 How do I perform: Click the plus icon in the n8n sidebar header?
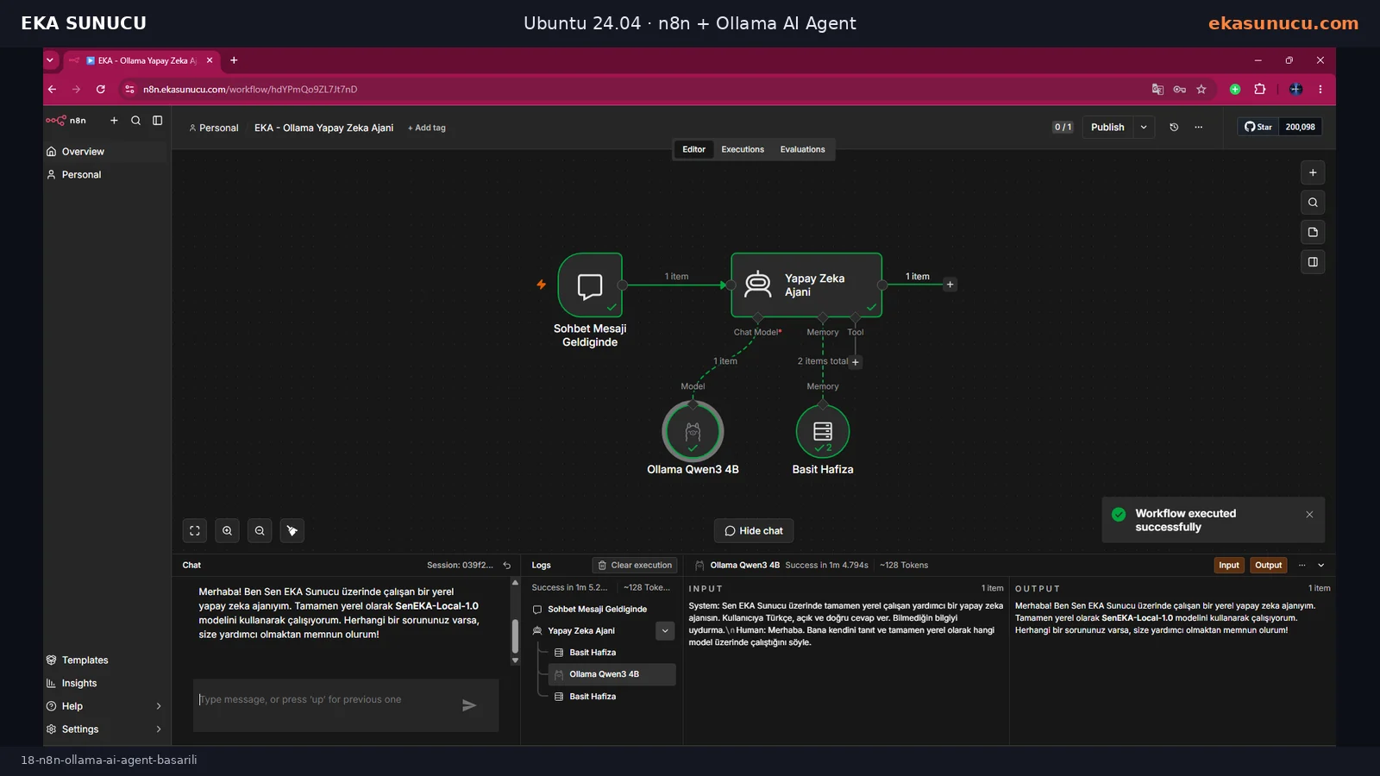point(114,121)
